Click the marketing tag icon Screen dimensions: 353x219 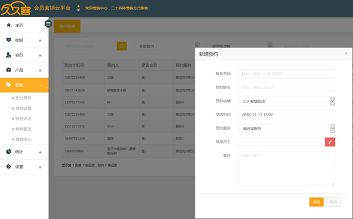9,85
